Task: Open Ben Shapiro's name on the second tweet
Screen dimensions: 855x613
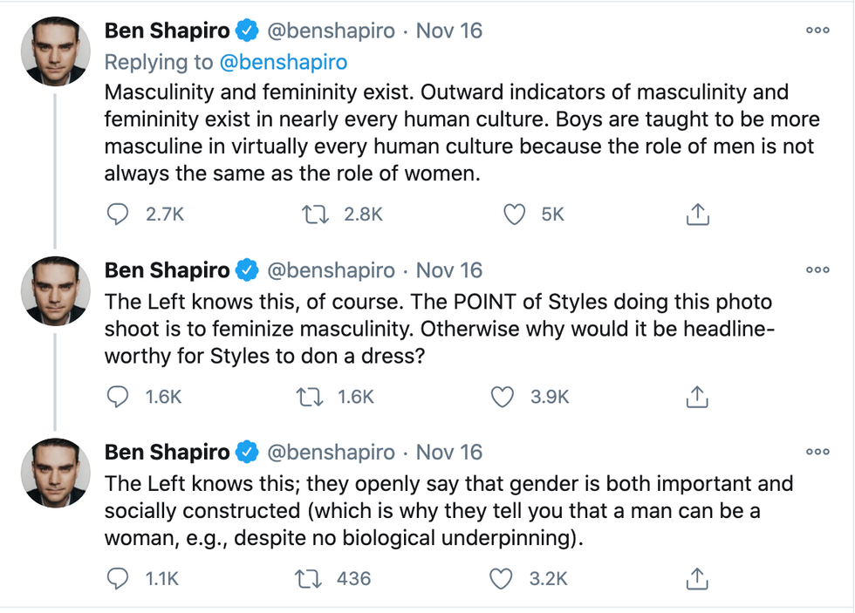Action: 168,270
